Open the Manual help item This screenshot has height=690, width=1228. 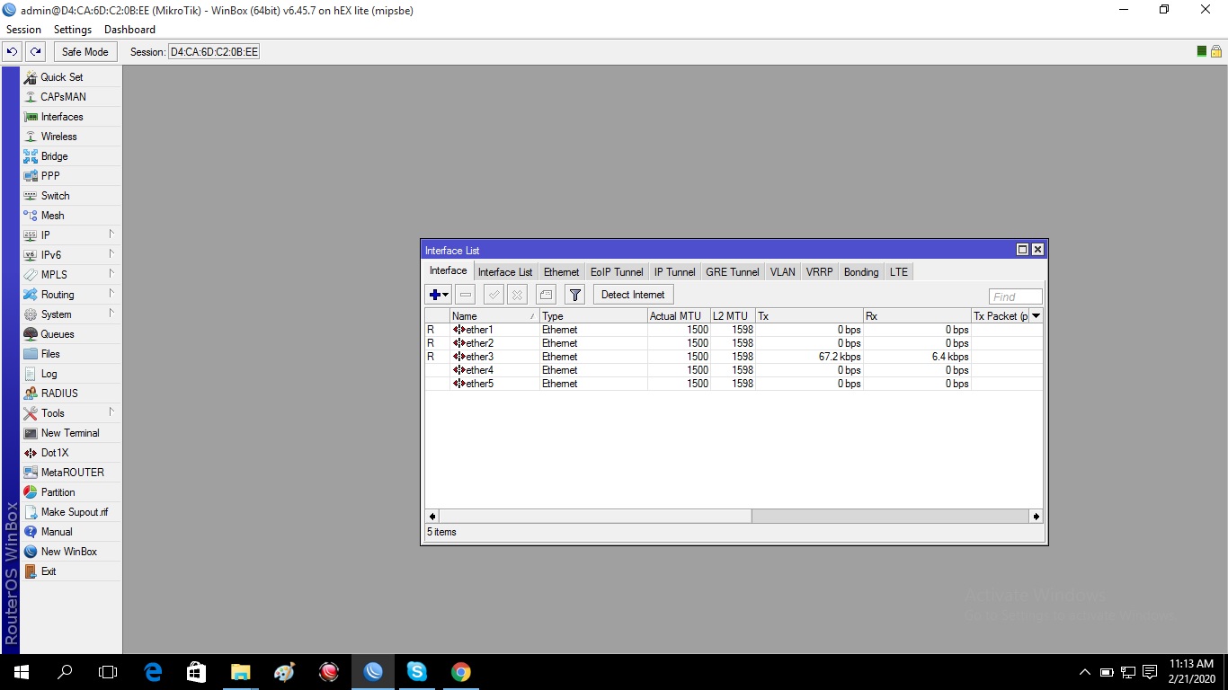70,532
